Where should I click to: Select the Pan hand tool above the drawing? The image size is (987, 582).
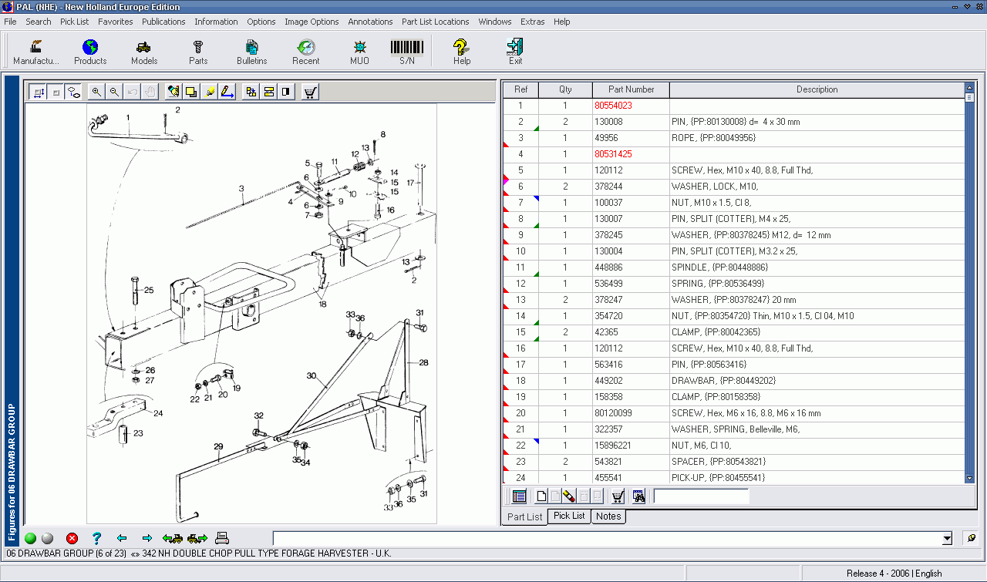tap(150, 91)
